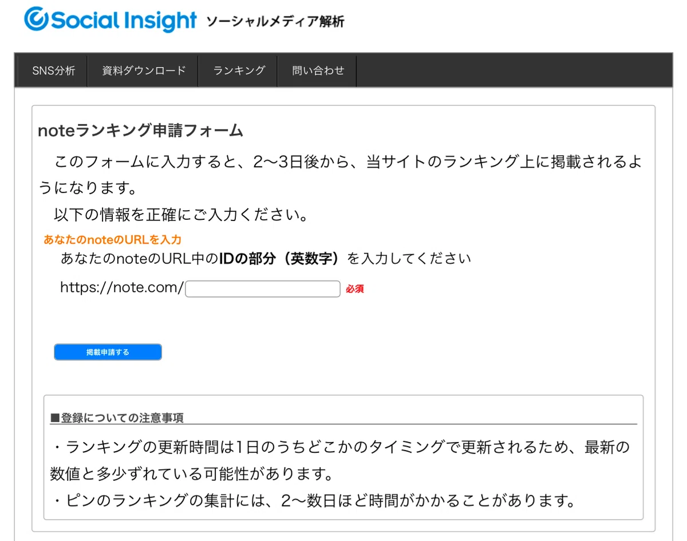The image size is (687, 541).
Task: Click the Social Insight wordmark text
Action: (x=124, y=21)
